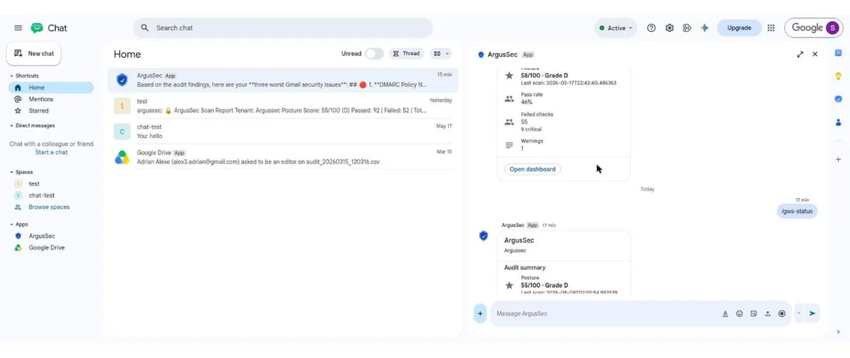Collapse the Shortcuts section
This screenshot has width=850, height=358.
point(11,76)
